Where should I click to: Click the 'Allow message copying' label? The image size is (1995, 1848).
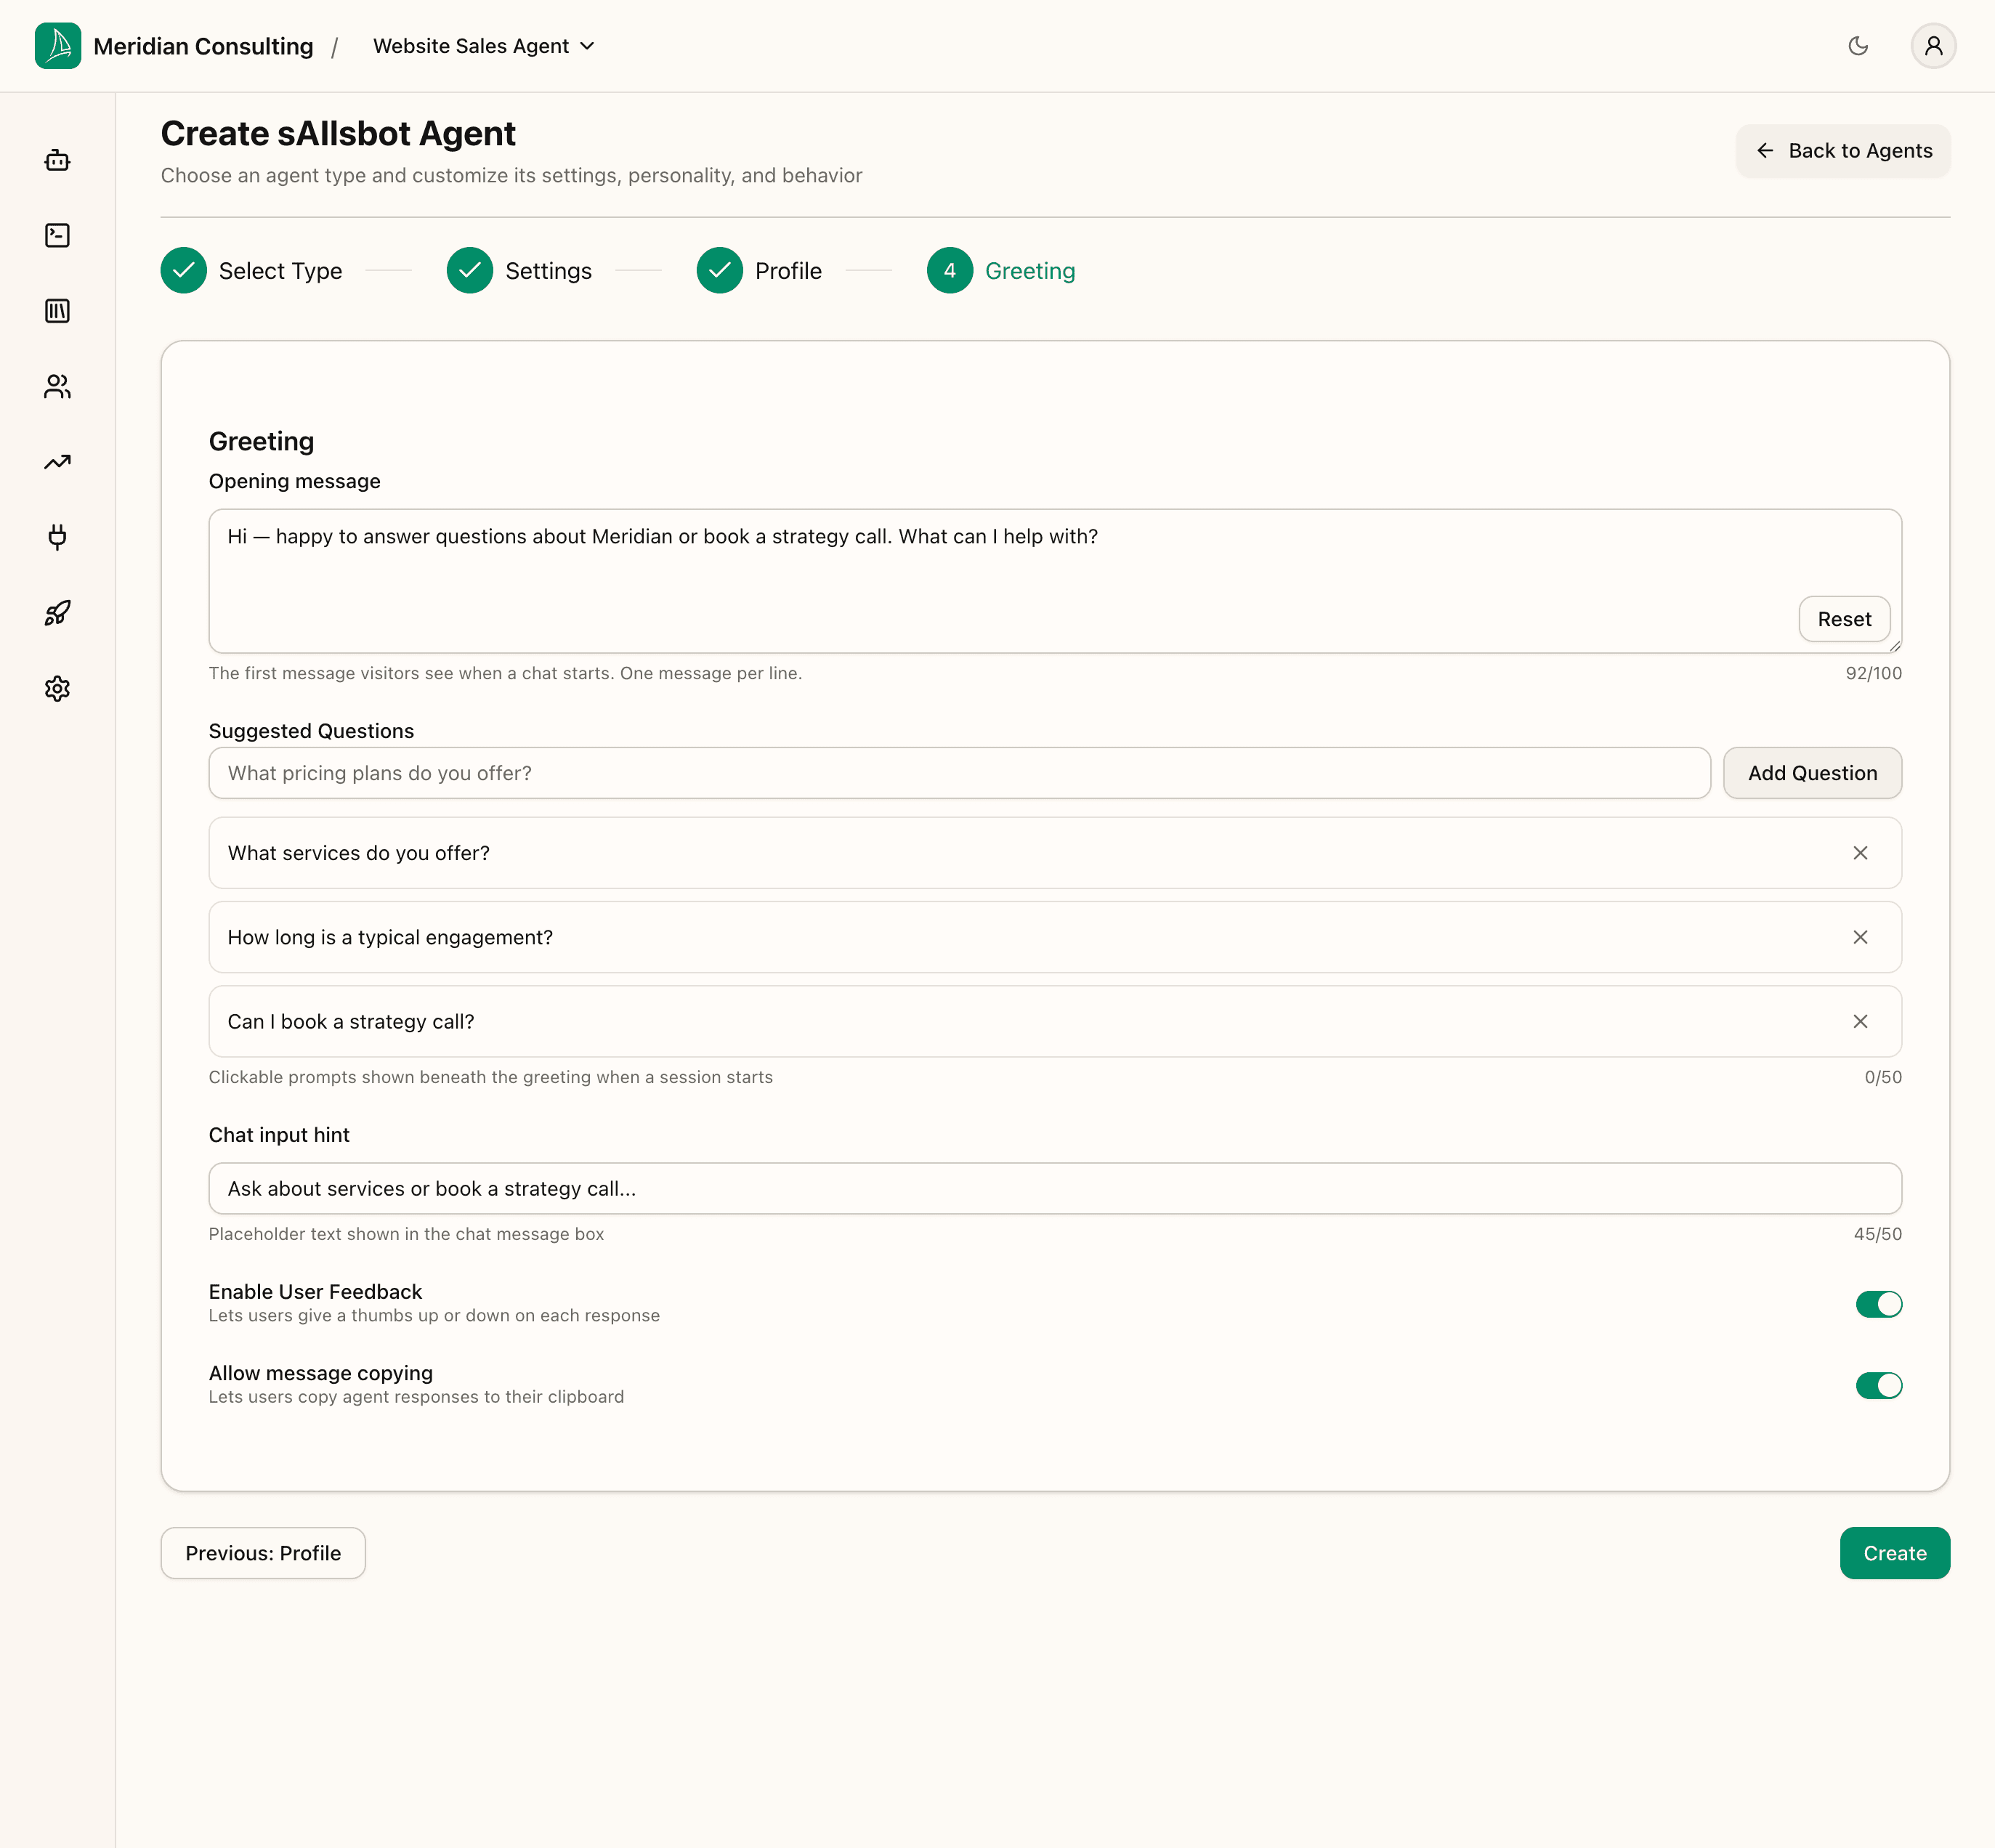point(321,1373)
